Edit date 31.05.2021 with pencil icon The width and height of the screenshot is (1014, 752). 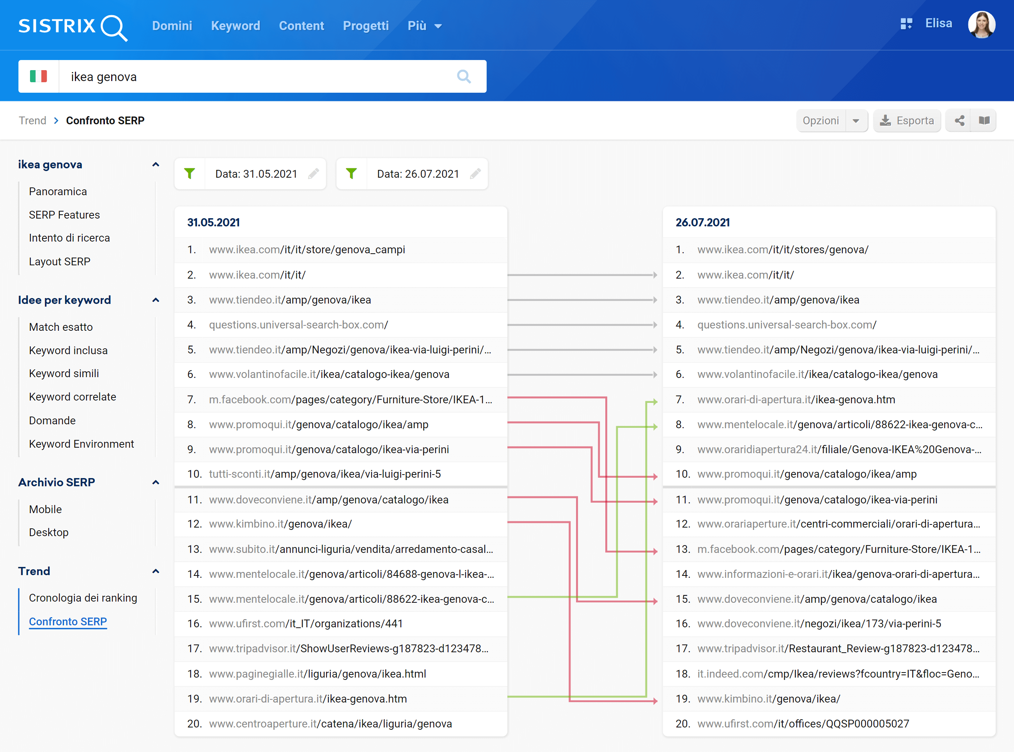[x=314, y=173]
